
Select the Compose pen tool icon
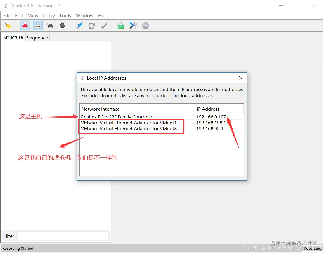(79, 26)
